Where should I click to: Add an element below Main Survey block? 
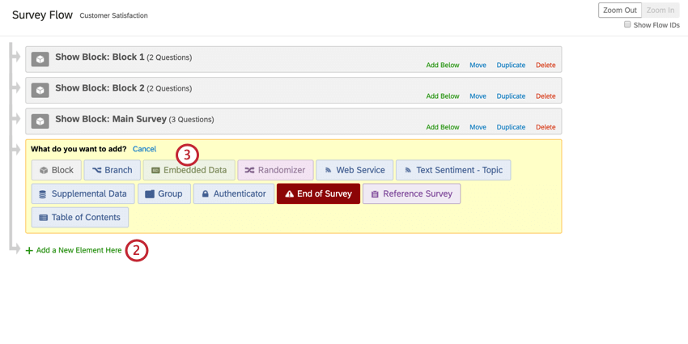(443, 127)
